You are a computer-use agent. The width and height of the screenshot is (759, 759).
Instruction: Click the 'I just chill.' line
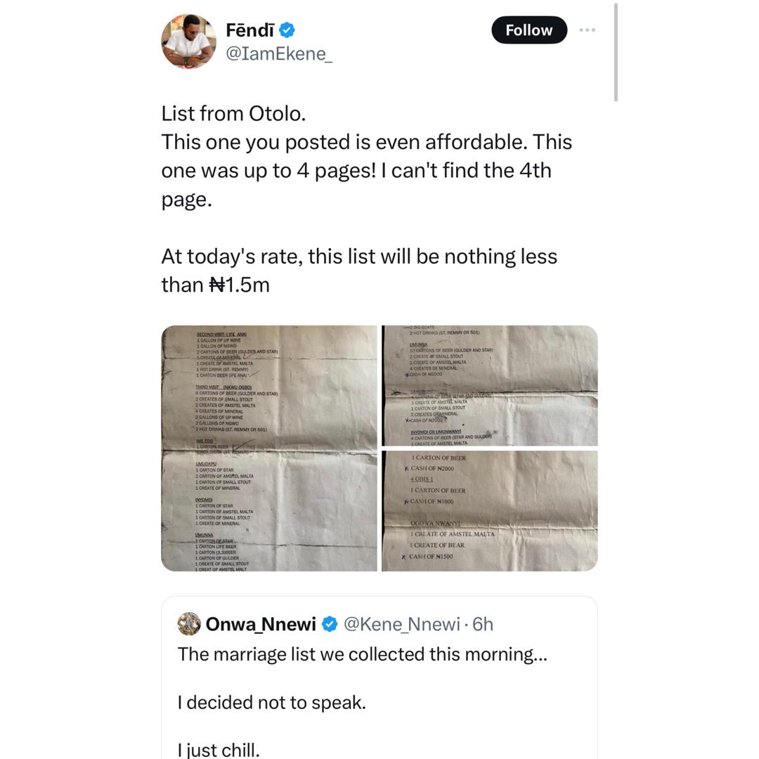pyautogui.click(x=219, y=750)
